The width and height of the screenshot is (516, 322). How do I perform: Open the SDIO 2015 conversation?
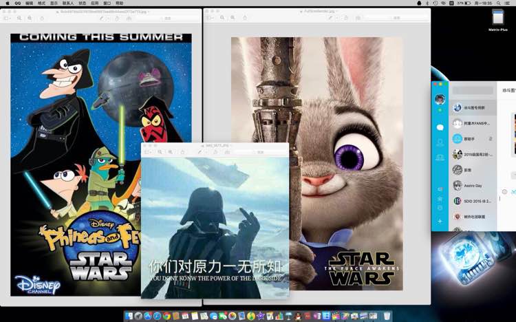(473, 201)
